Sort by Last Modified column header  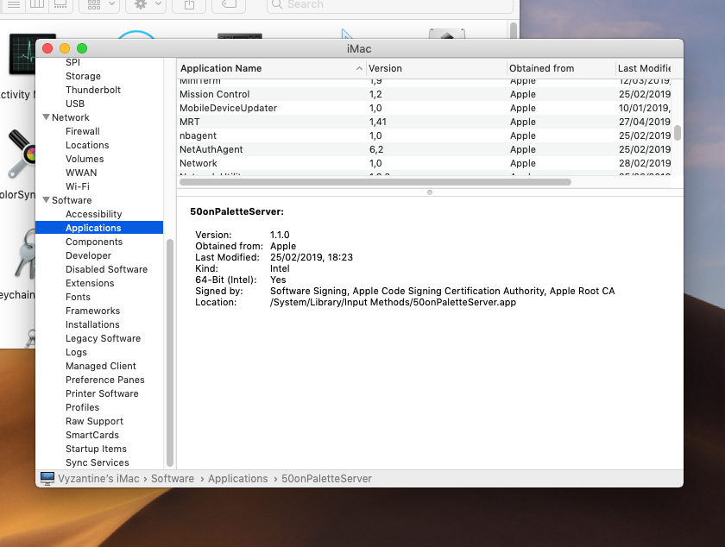pyautogui.click(x=644, y=68)
